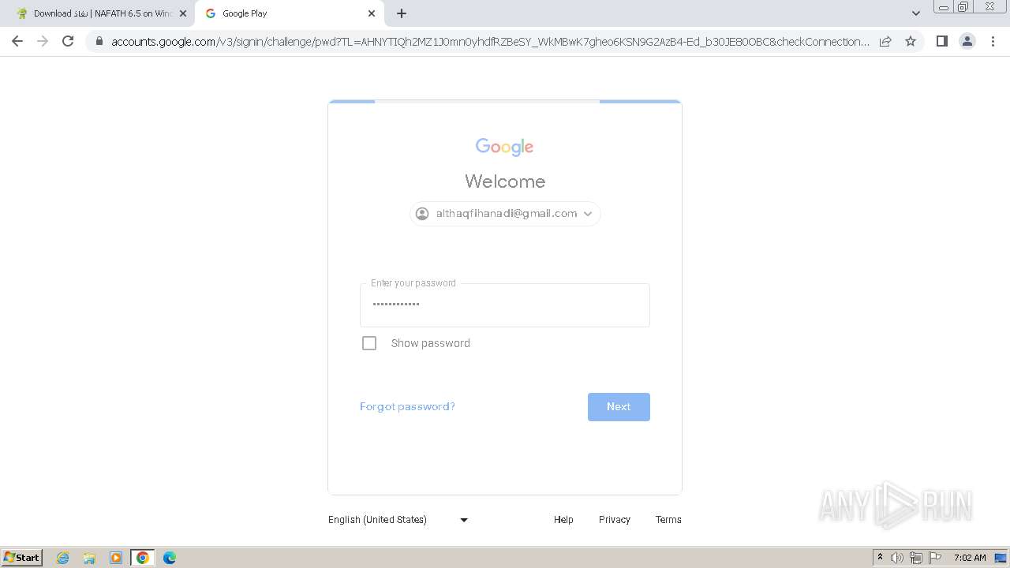Open a new browser tab
Viewport: 1010px width, 568px height.
click(x=402, y=13)
